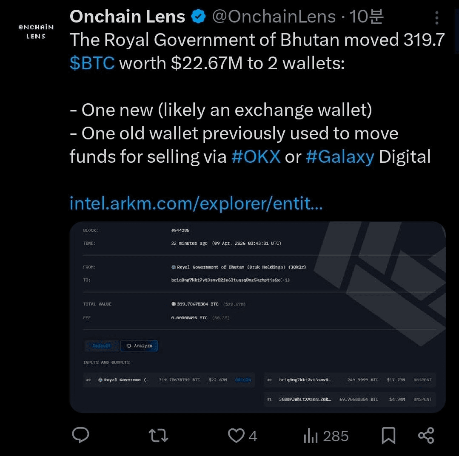Image resolution: width=459 pixels, height=456 pixels.
Task: Open the @OnchainLens handle
Action: click(x=274, y=17)
